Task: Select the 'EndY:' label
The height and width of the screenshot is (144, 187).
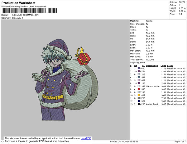Action: pyautogui.click(x=133, y=48)
